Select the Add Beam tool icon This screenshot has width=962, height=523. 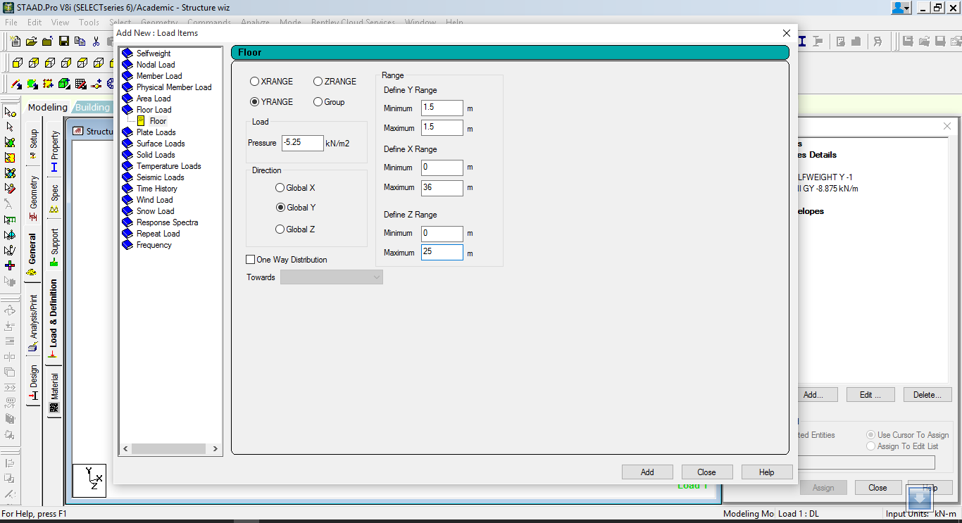pyautogui.click(x=15, y=84)
